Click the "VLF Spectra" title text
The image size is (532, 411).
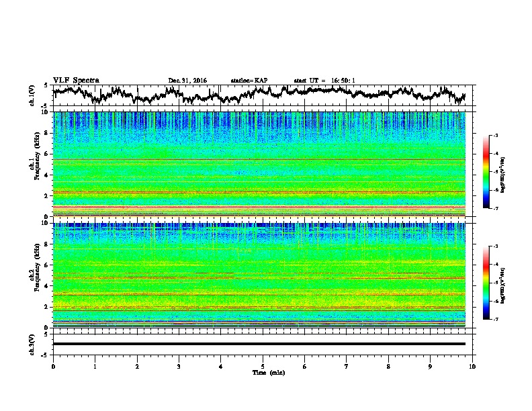[76, 81]
